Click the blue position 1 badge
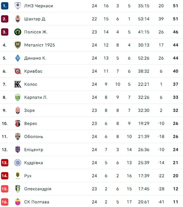The height and width of the screenshot is (207, 183). 4,6
